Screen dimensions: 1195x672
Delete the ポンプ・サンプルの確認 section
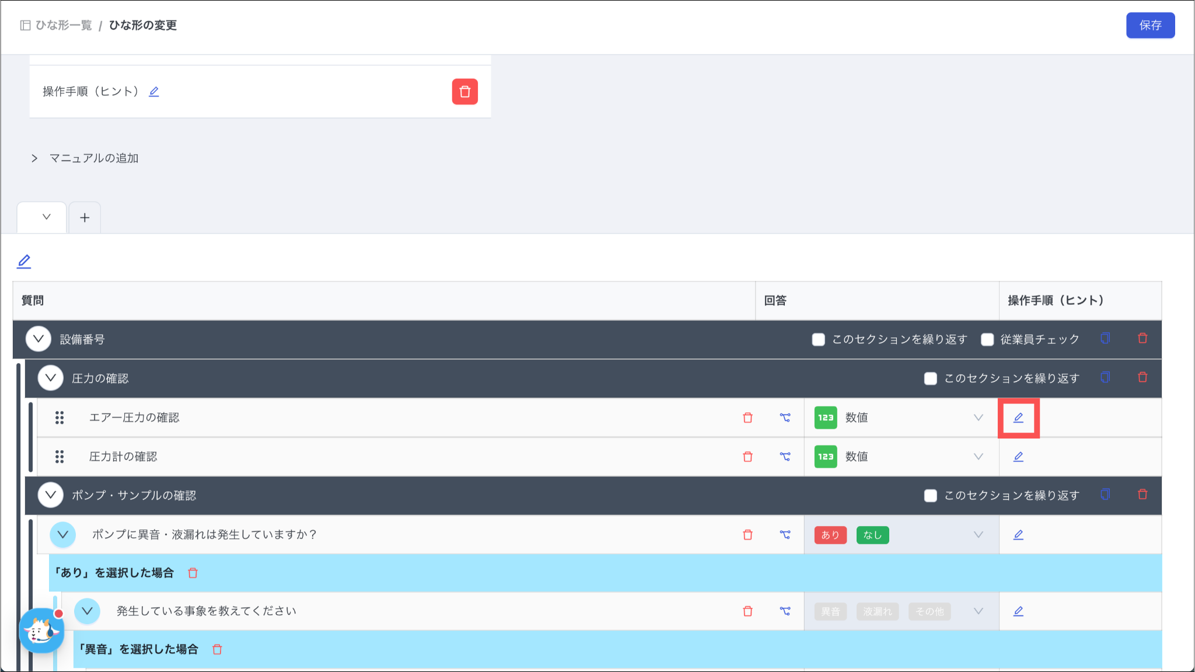click(1142, 495)
